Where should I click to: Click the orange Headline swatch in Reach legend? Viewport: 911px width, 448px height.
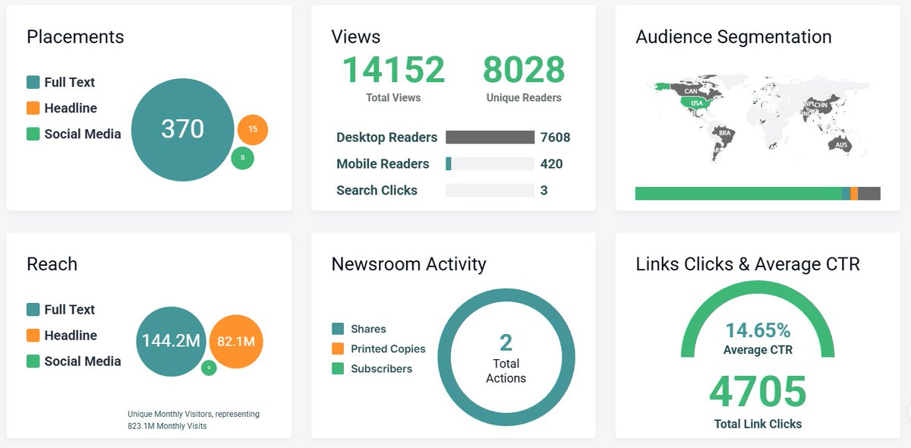coord(33,336)
